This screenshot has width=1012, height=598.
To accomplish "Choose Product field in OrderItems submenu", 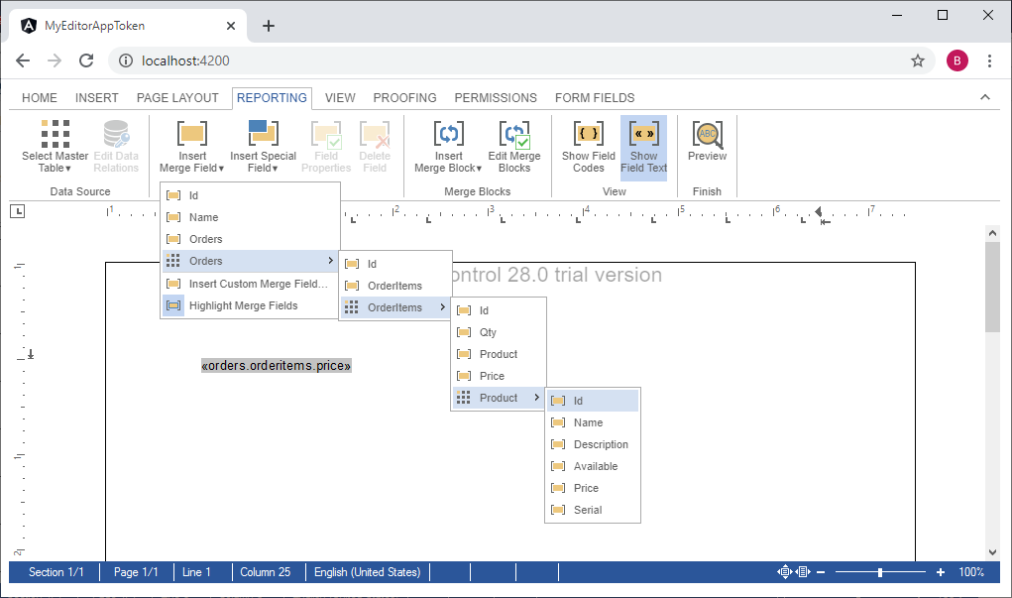I will pos(499,355).
